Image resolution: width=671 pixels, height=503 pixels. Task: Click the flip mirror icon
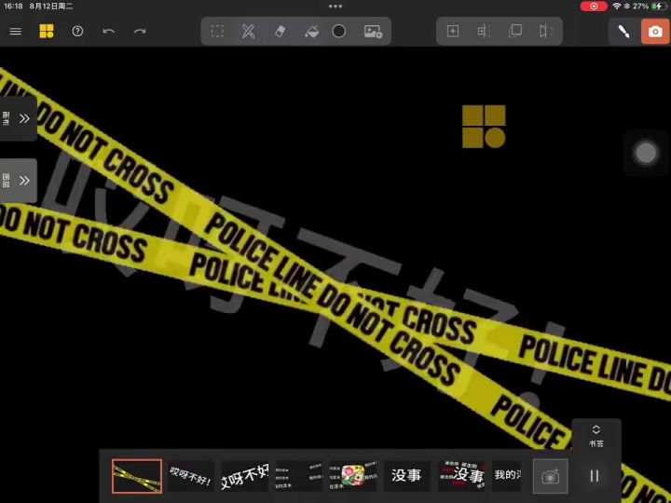pyautogui.click(x=546, y=32)
